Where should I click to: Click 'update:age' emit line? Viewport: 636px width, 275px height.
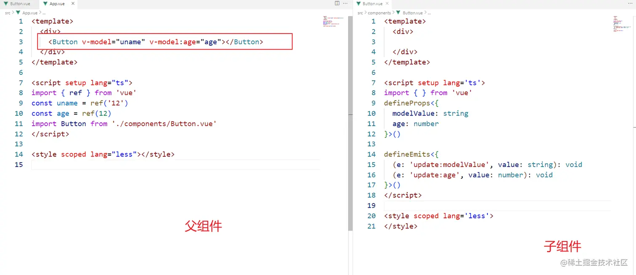(x=472, y=175)
